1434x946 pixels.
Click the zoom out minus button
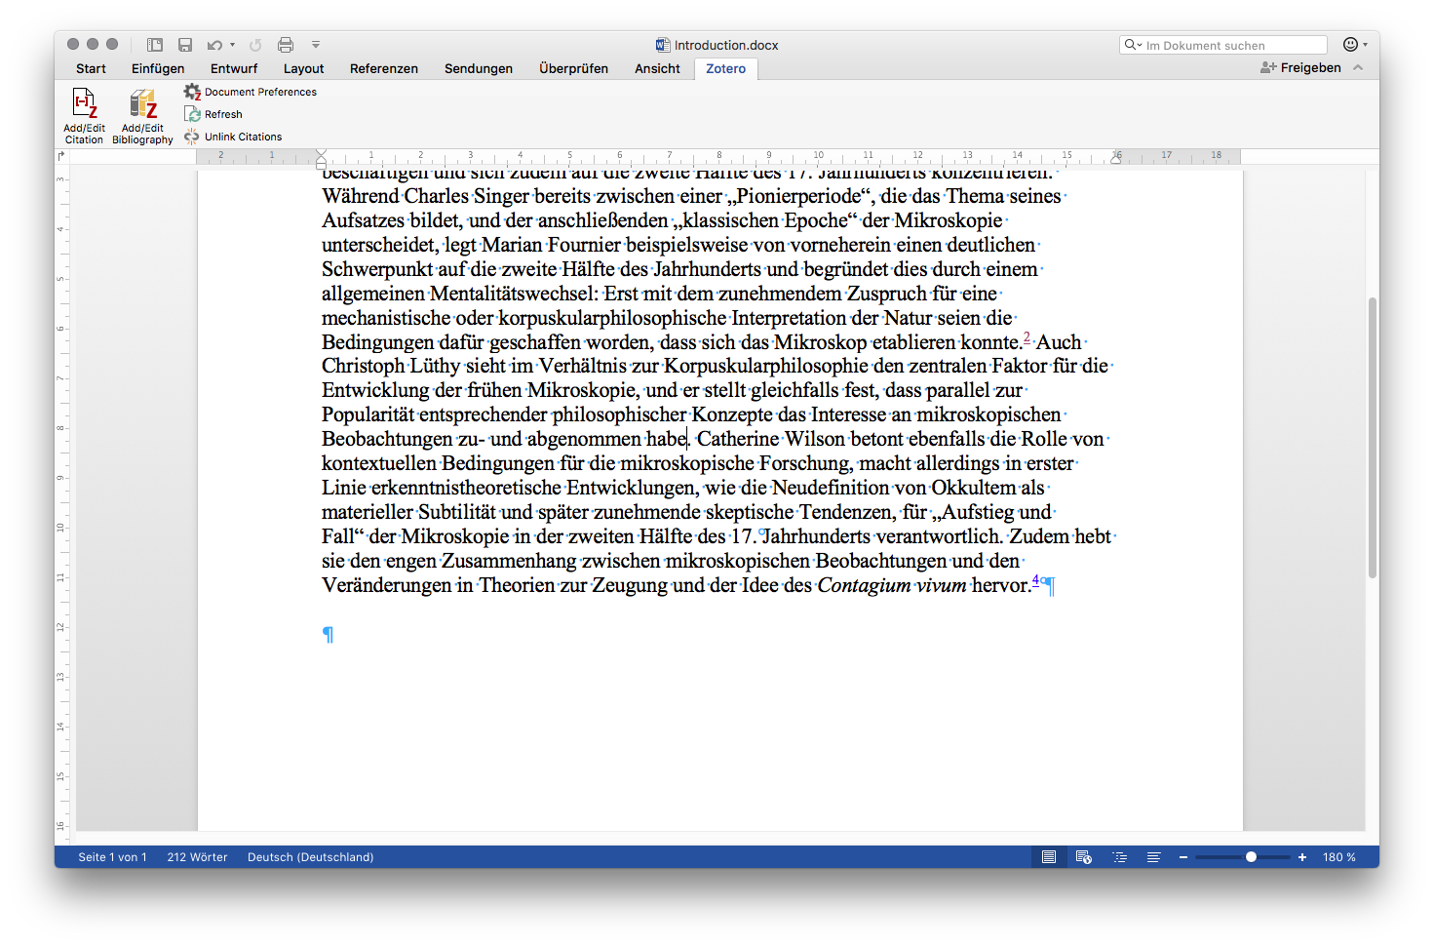pos(1183,857)
